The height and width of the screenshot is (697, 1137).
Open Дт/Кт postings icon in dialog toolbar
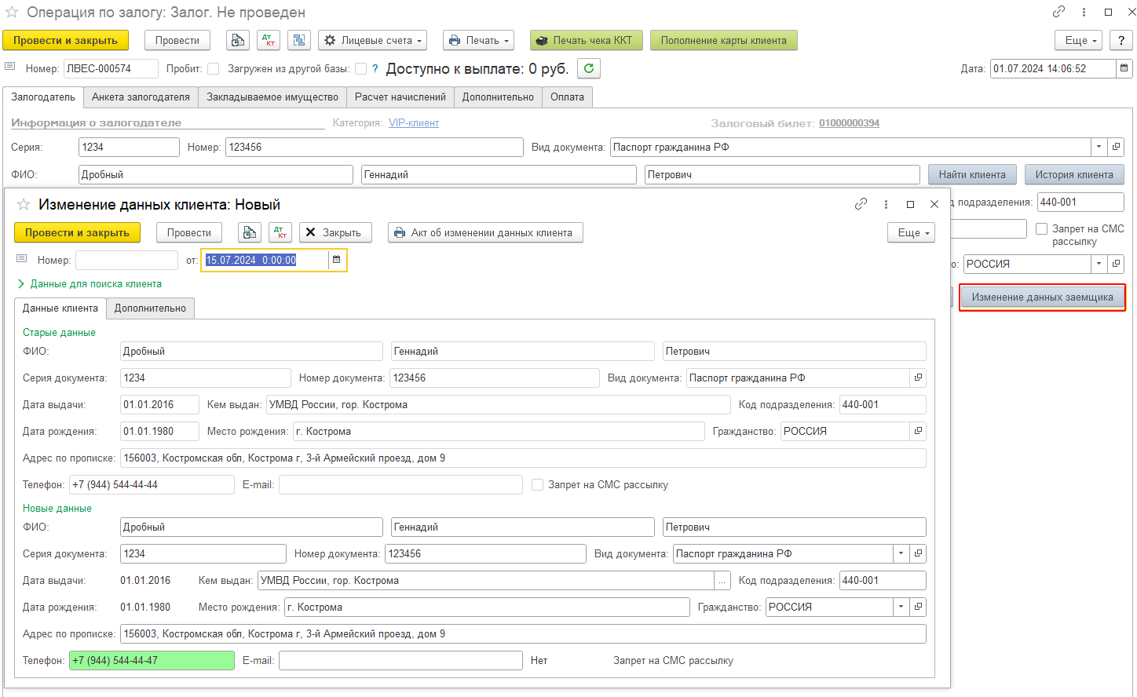click(x=280, y=232)
